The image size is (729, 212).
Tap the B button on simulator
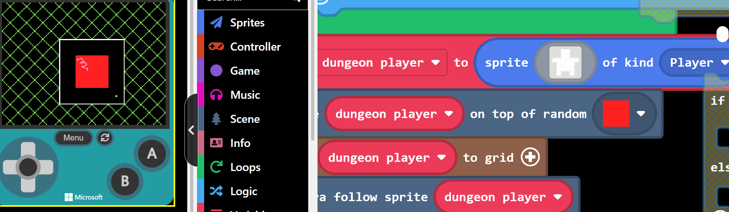point(125,181)
